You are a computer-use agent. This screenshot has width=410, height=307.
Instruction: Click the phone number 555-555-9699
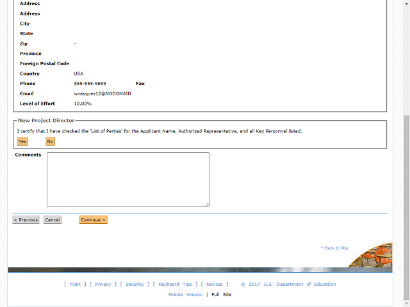tap(90, 84)
